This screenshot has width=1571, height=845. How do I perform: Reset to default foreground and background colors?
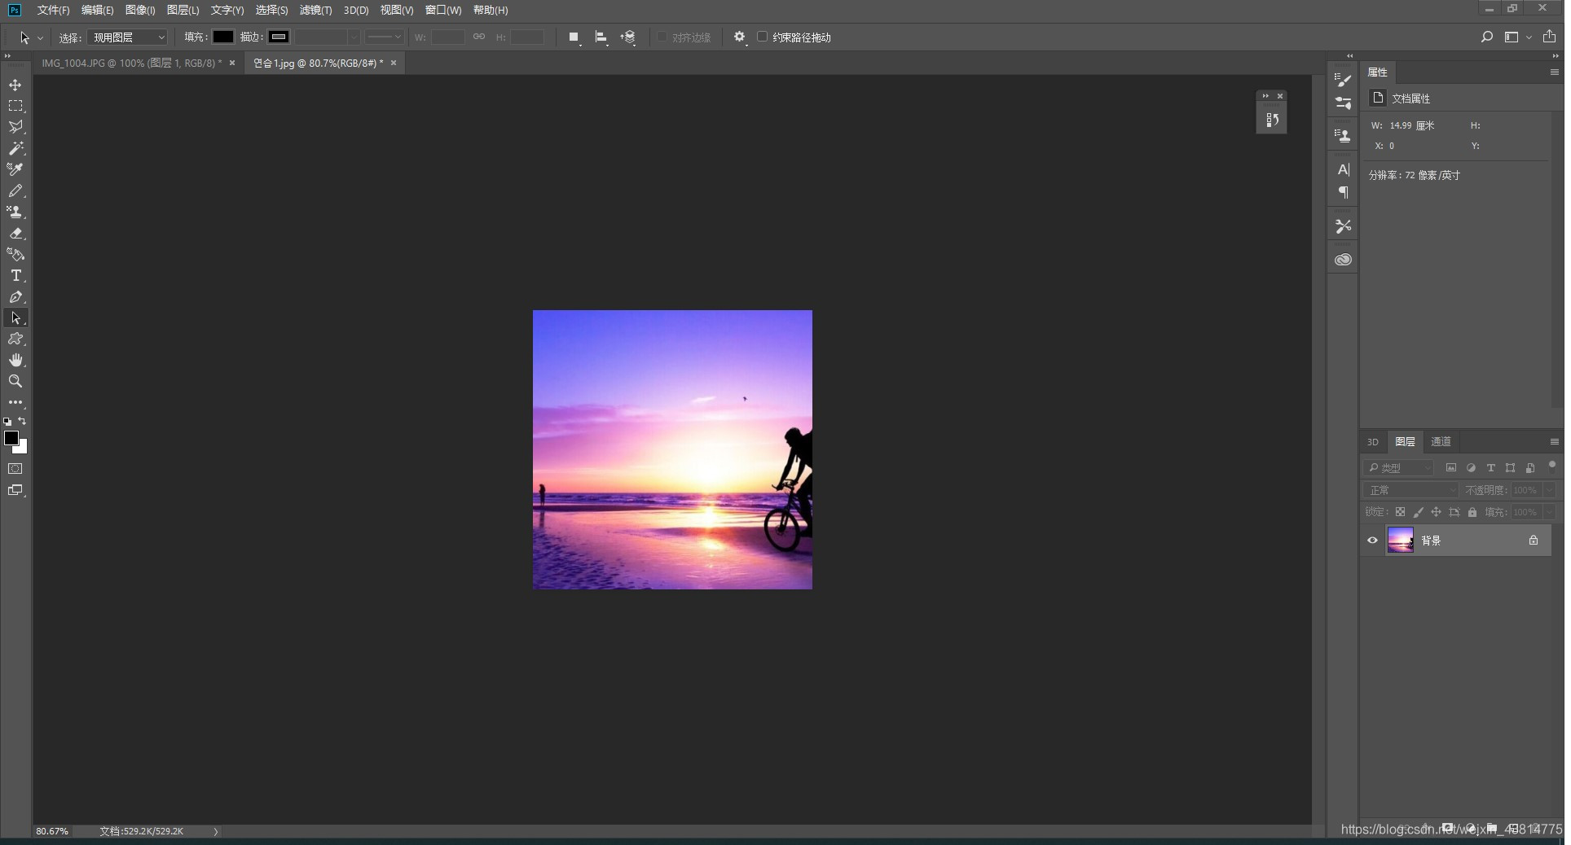click(7, 422)
